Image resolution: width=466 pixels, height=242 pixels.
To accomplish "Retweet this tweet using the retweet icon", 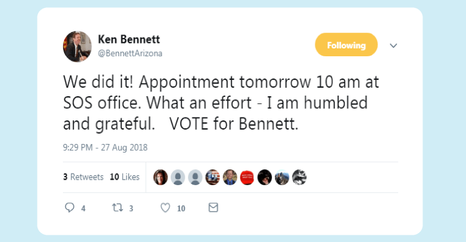I will coord(118,208).
